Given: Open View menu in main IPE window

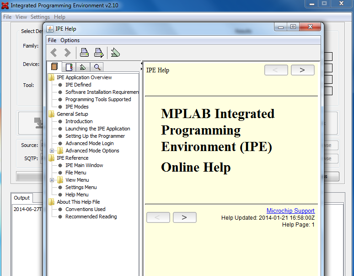Looking at the screenshot, I should pos(21,17).
